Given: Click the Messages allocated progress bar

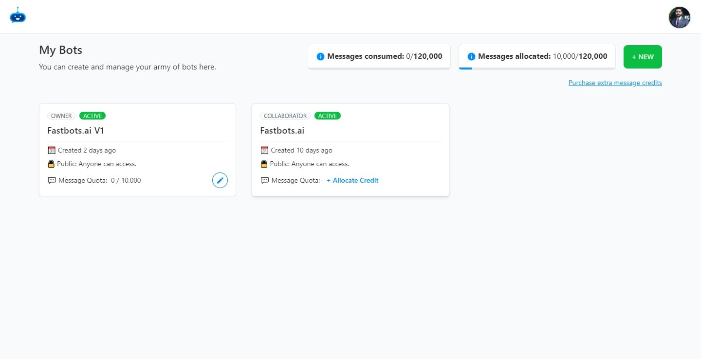Looking at the screenshot, I should [x=537, y=68].
